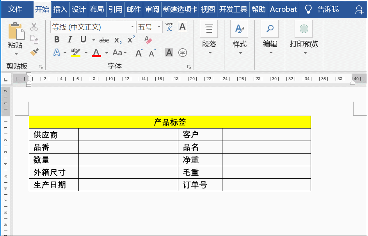The height and width of the screenshot is (236, 368).
Task: Switch to the Insert (插入) tab
Action: click(60, 9)
